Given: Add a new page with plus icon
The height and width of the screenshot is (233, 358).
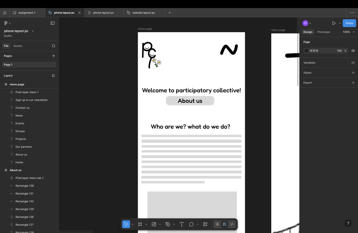Looking at the screenshot, I should 53,56.
